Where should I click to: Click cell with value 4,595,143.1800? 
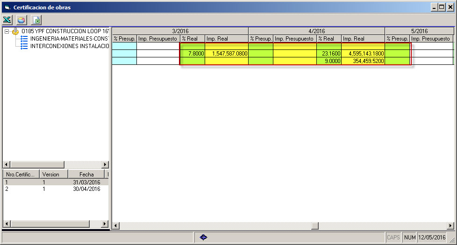(363, 54)
